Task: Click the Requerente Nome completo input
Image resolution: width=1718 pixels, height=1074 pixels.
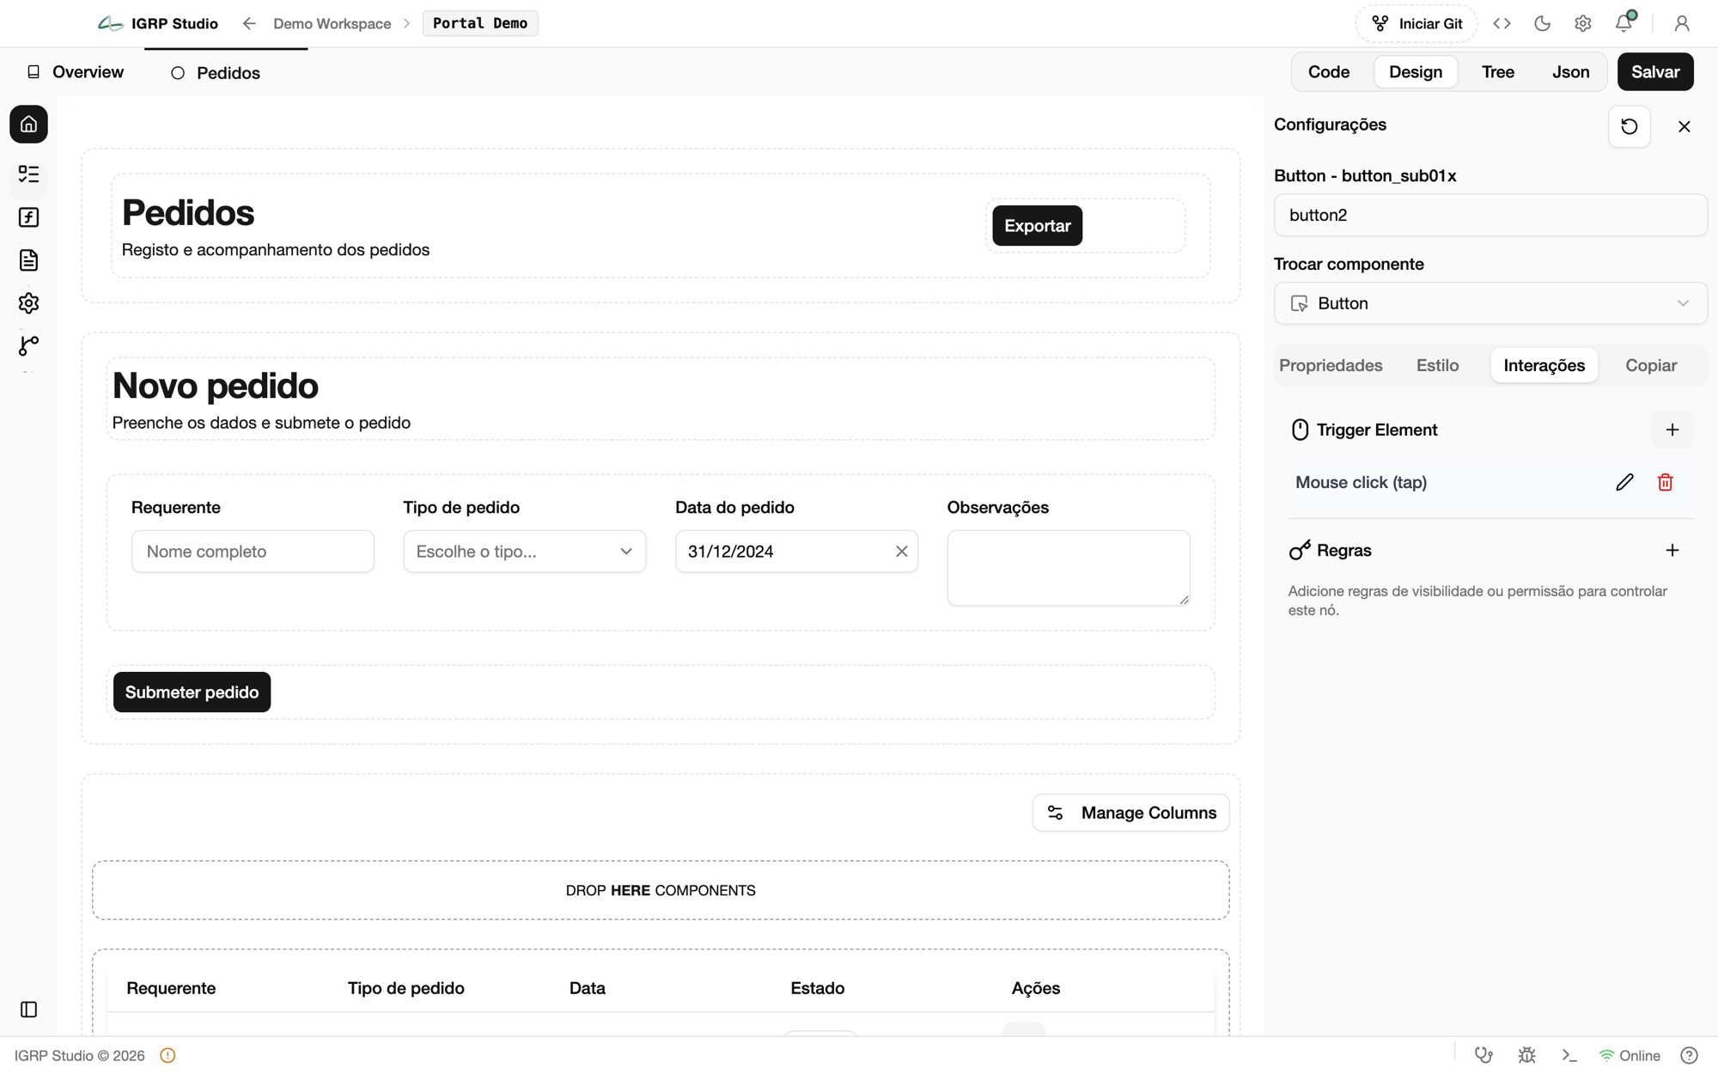Action: tap(253, 552)
